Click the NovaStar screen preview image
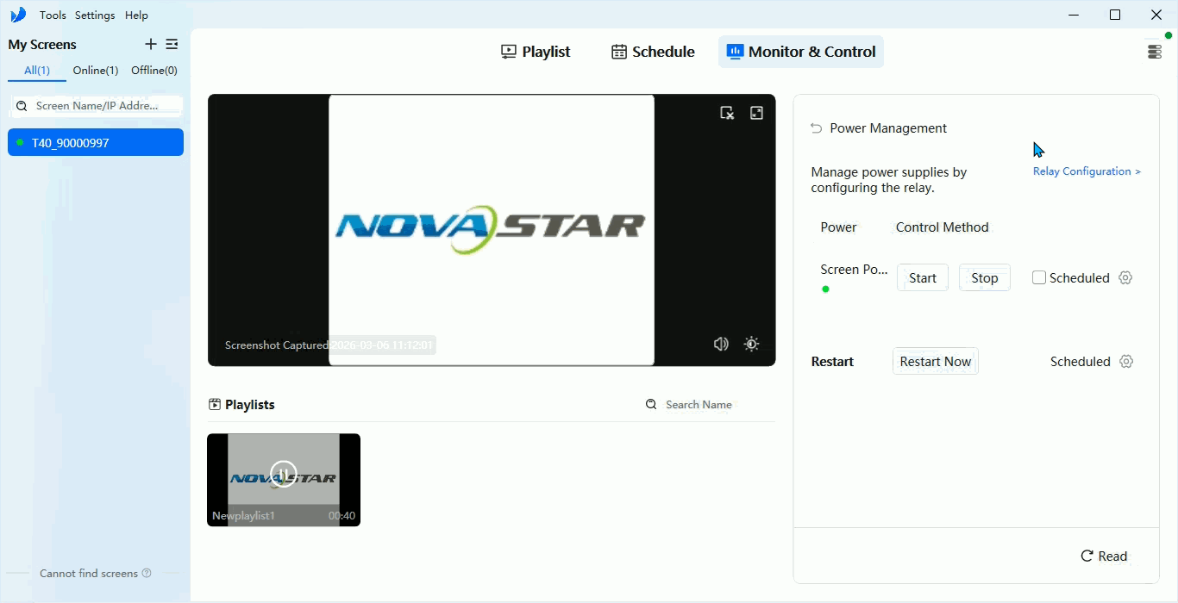 pos(492,230)
